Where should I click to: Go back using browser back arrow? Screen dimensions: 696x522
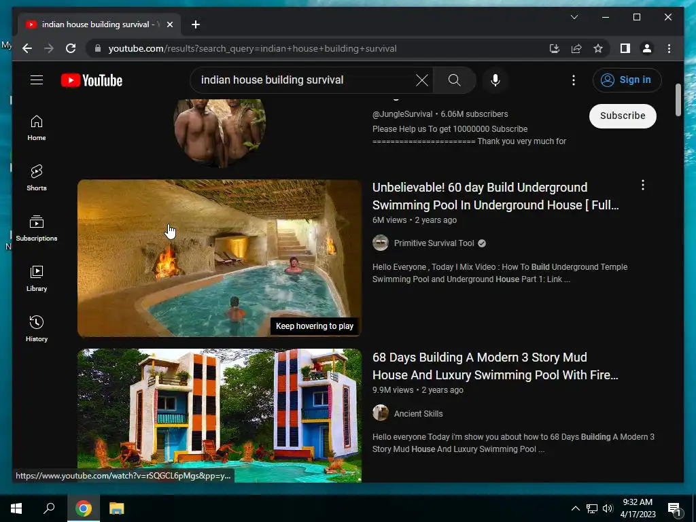[27, 48]
